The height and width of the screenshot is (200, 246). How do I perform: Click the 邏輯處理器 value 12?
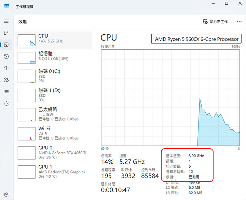(191, 172)
